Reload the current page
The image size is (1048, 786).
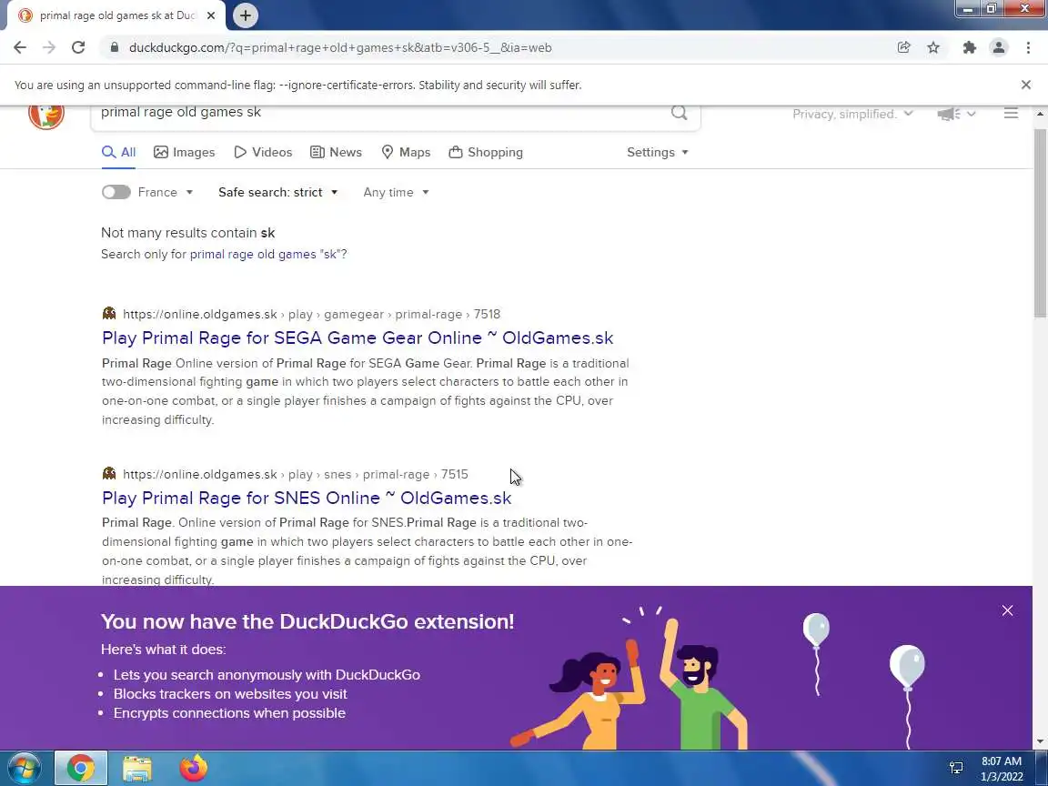(x=78, y=47)
